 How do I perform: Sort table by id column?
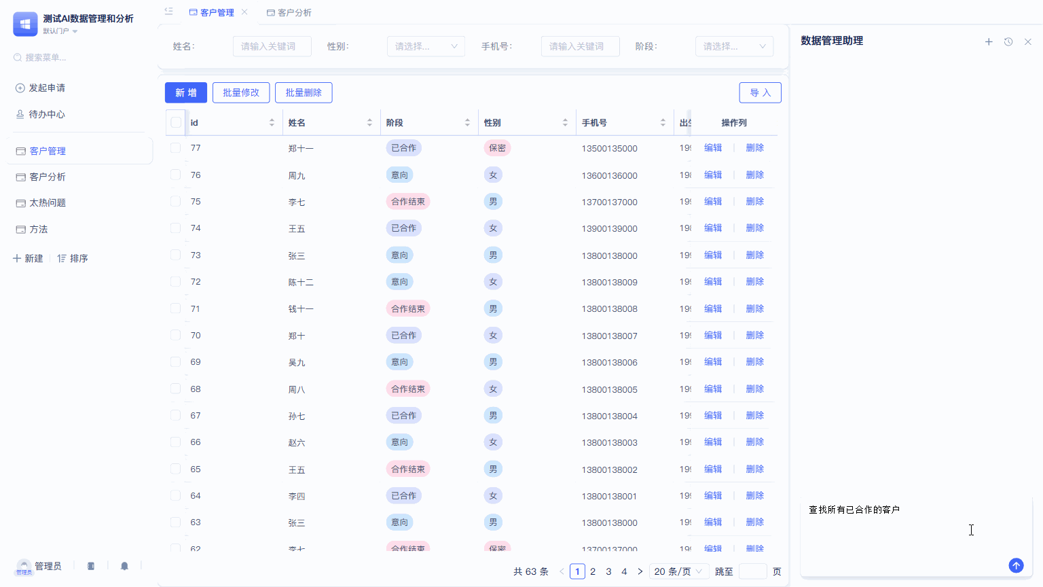click(272, 123)
